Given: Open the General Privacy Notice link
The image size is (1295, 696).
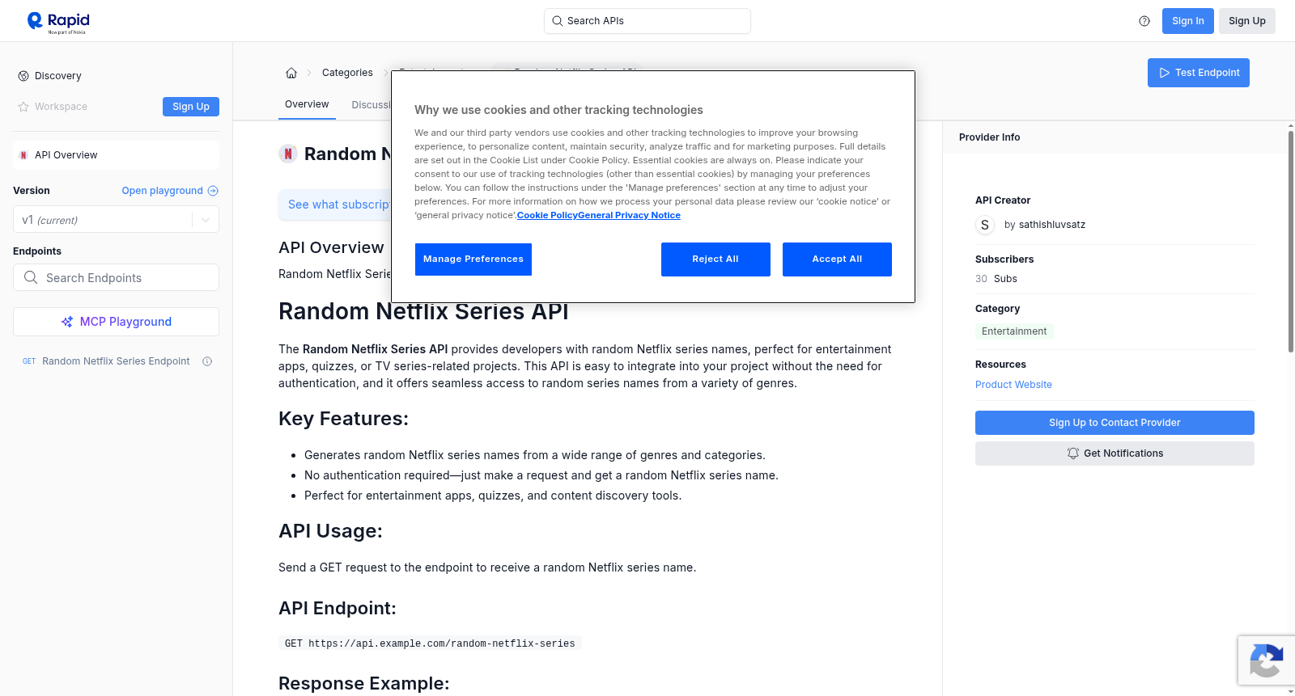Looking at the screenshot, I should coord(630,215).
